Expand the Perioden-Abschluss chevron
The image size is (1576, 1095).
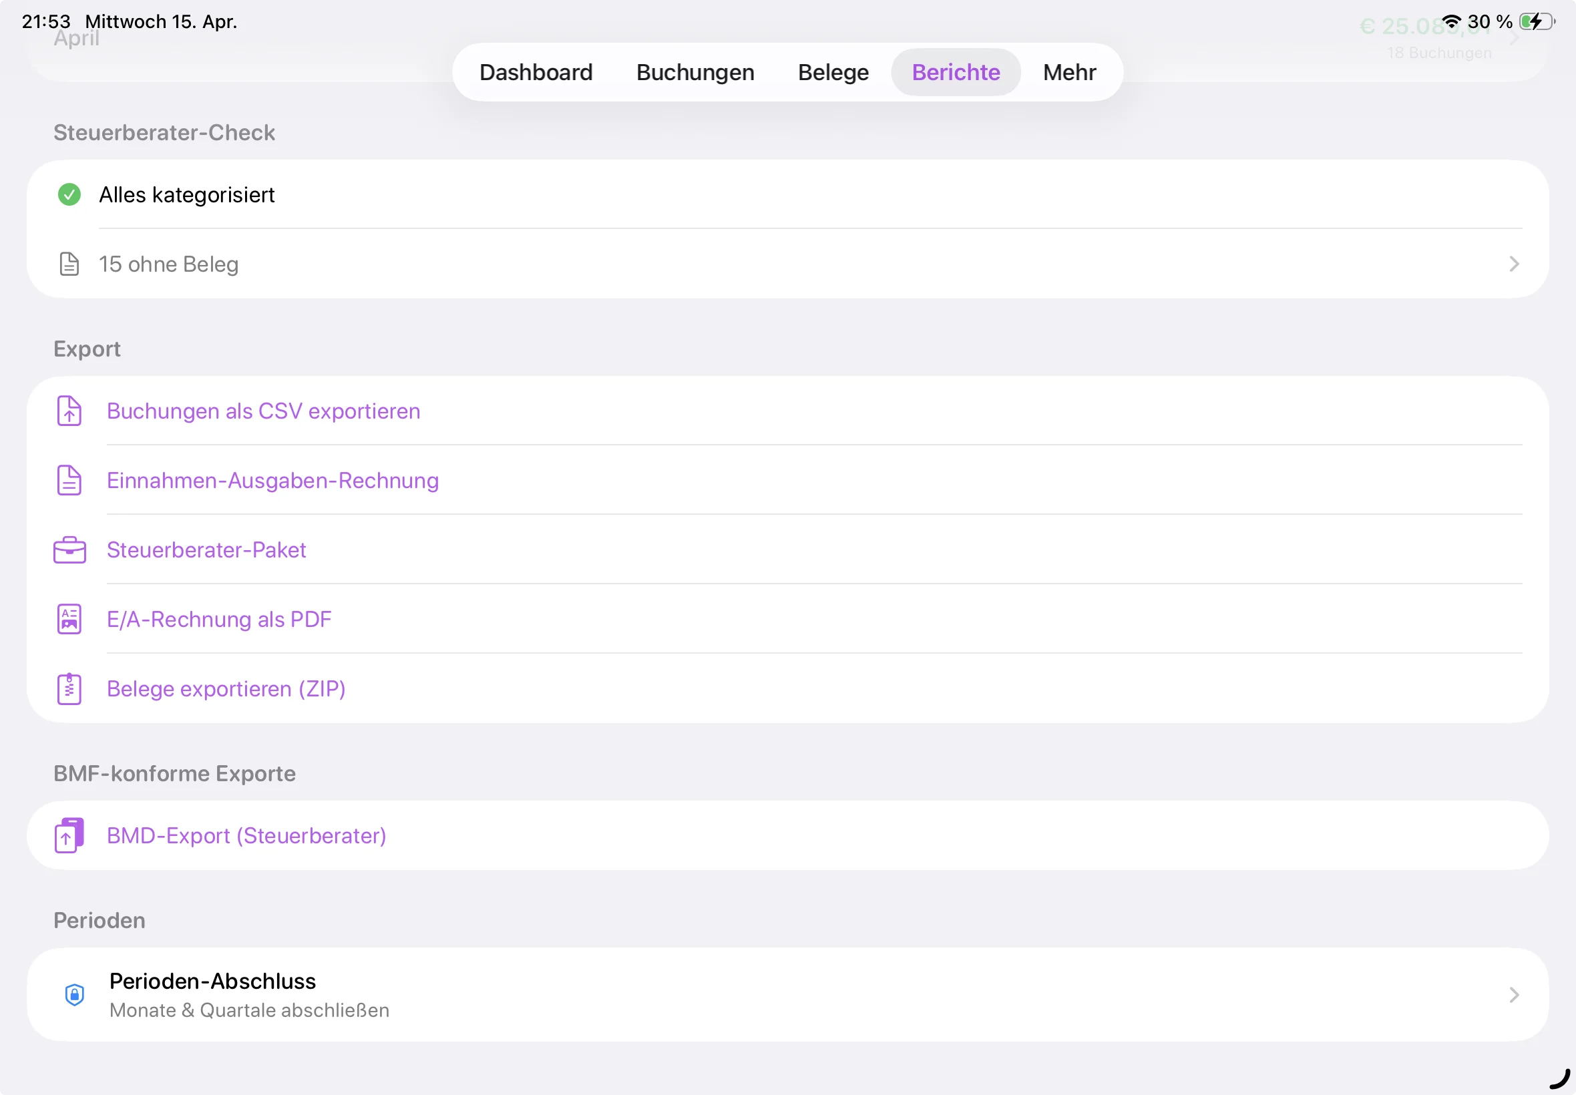(1514, 994)
